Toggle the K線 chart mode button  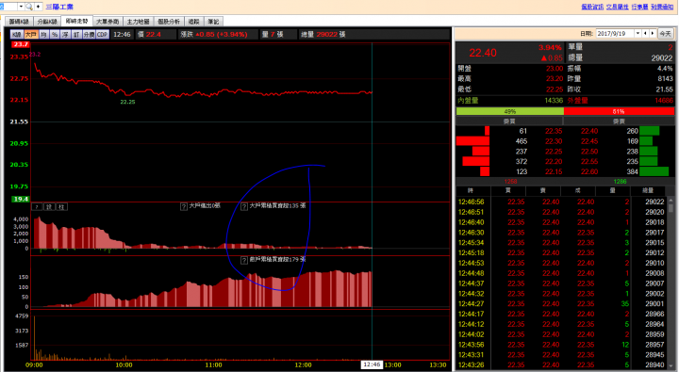click(x=17, y=35)
